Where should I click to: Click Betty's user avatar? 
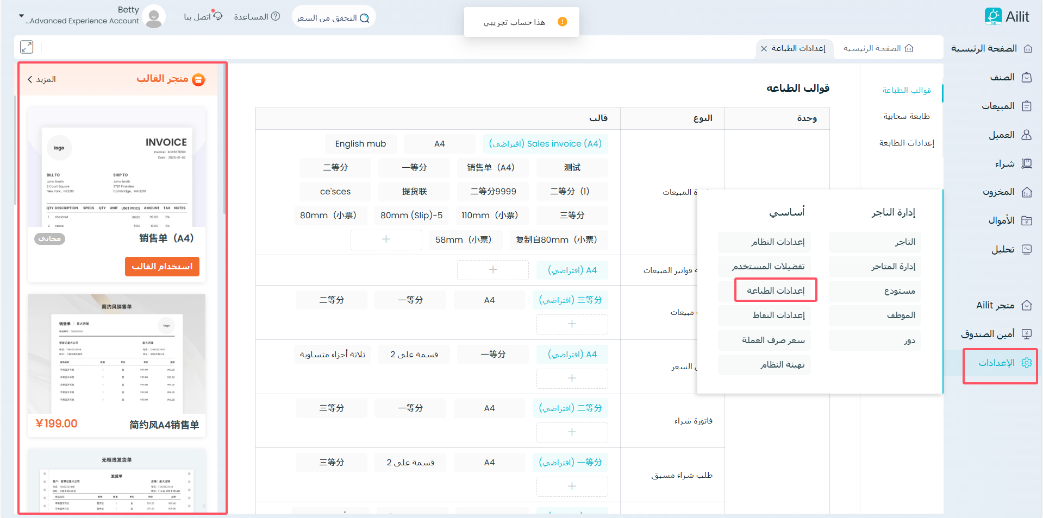click(154, 17)
